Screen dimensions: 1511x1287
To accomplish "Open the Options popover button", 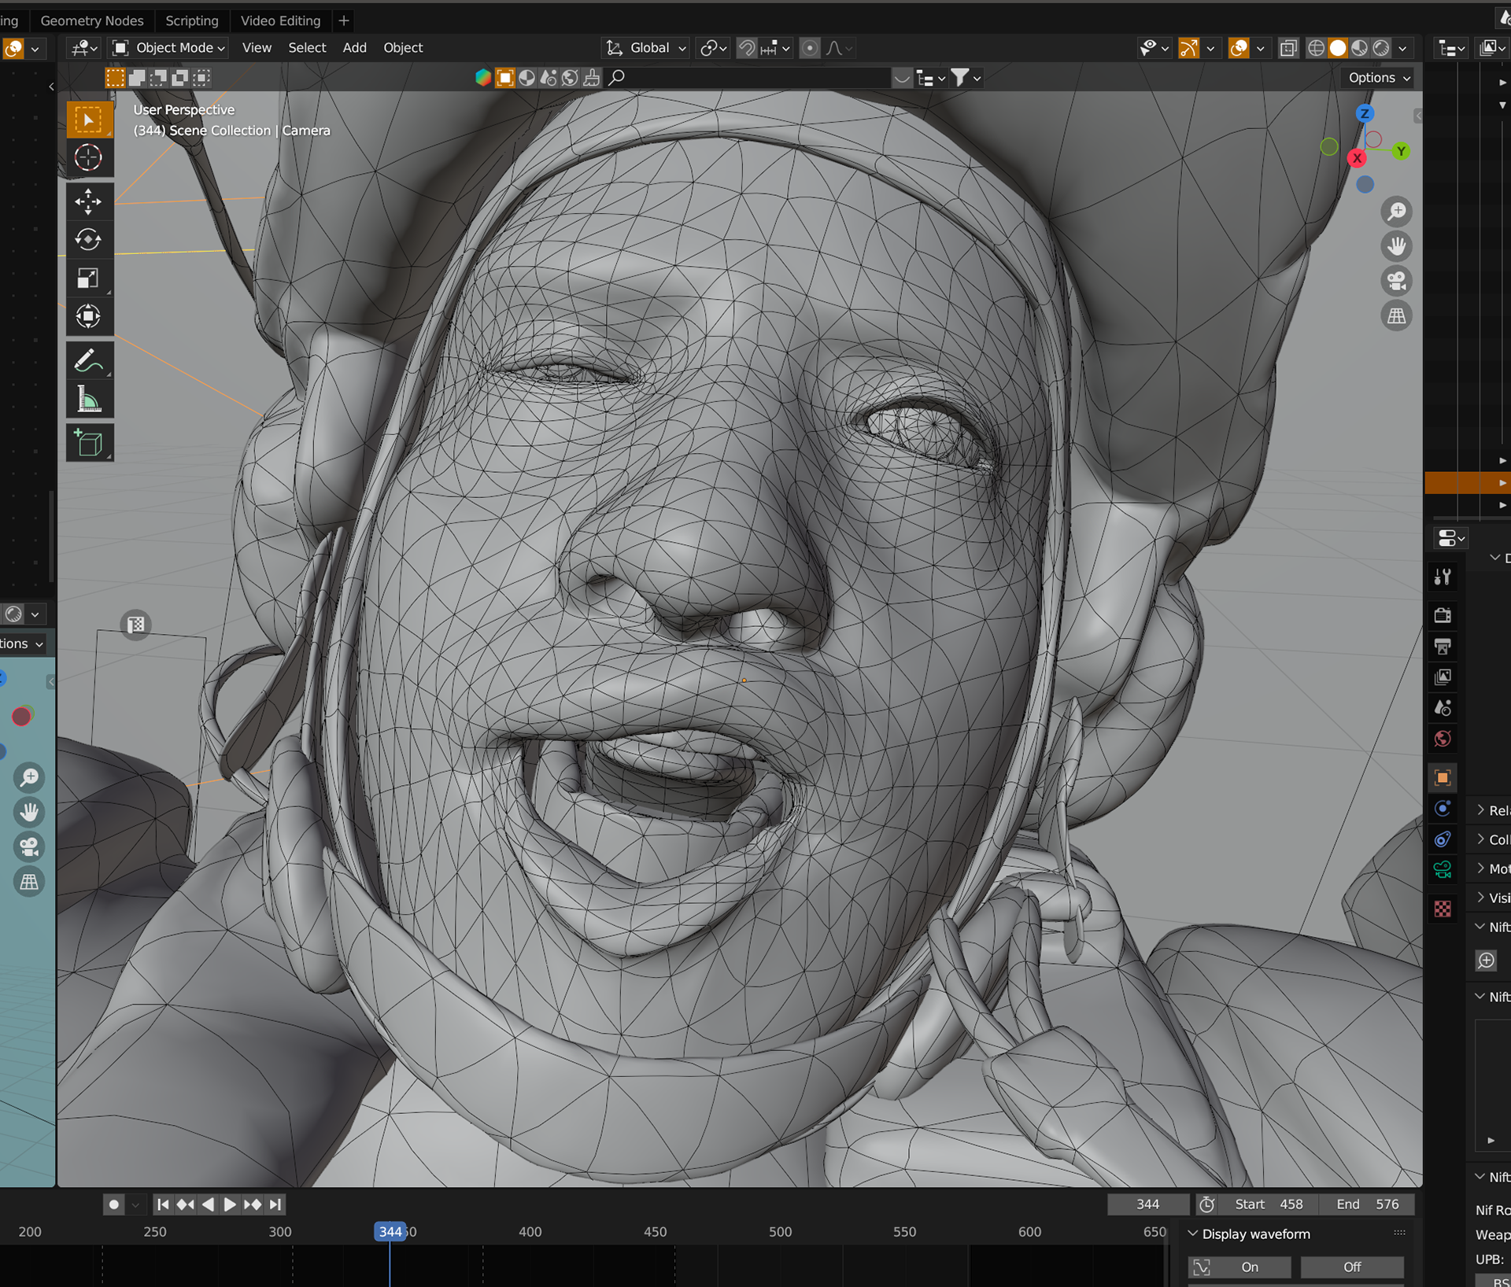I will pos(1379,78).
